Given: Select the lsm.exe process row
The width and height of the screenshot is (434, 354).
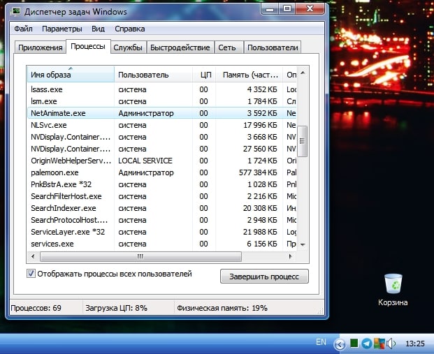Looking at the screenshot, I should click(162, 101).
